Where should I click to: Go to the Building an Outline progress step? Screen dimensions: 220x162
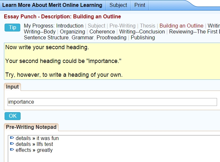181,26
